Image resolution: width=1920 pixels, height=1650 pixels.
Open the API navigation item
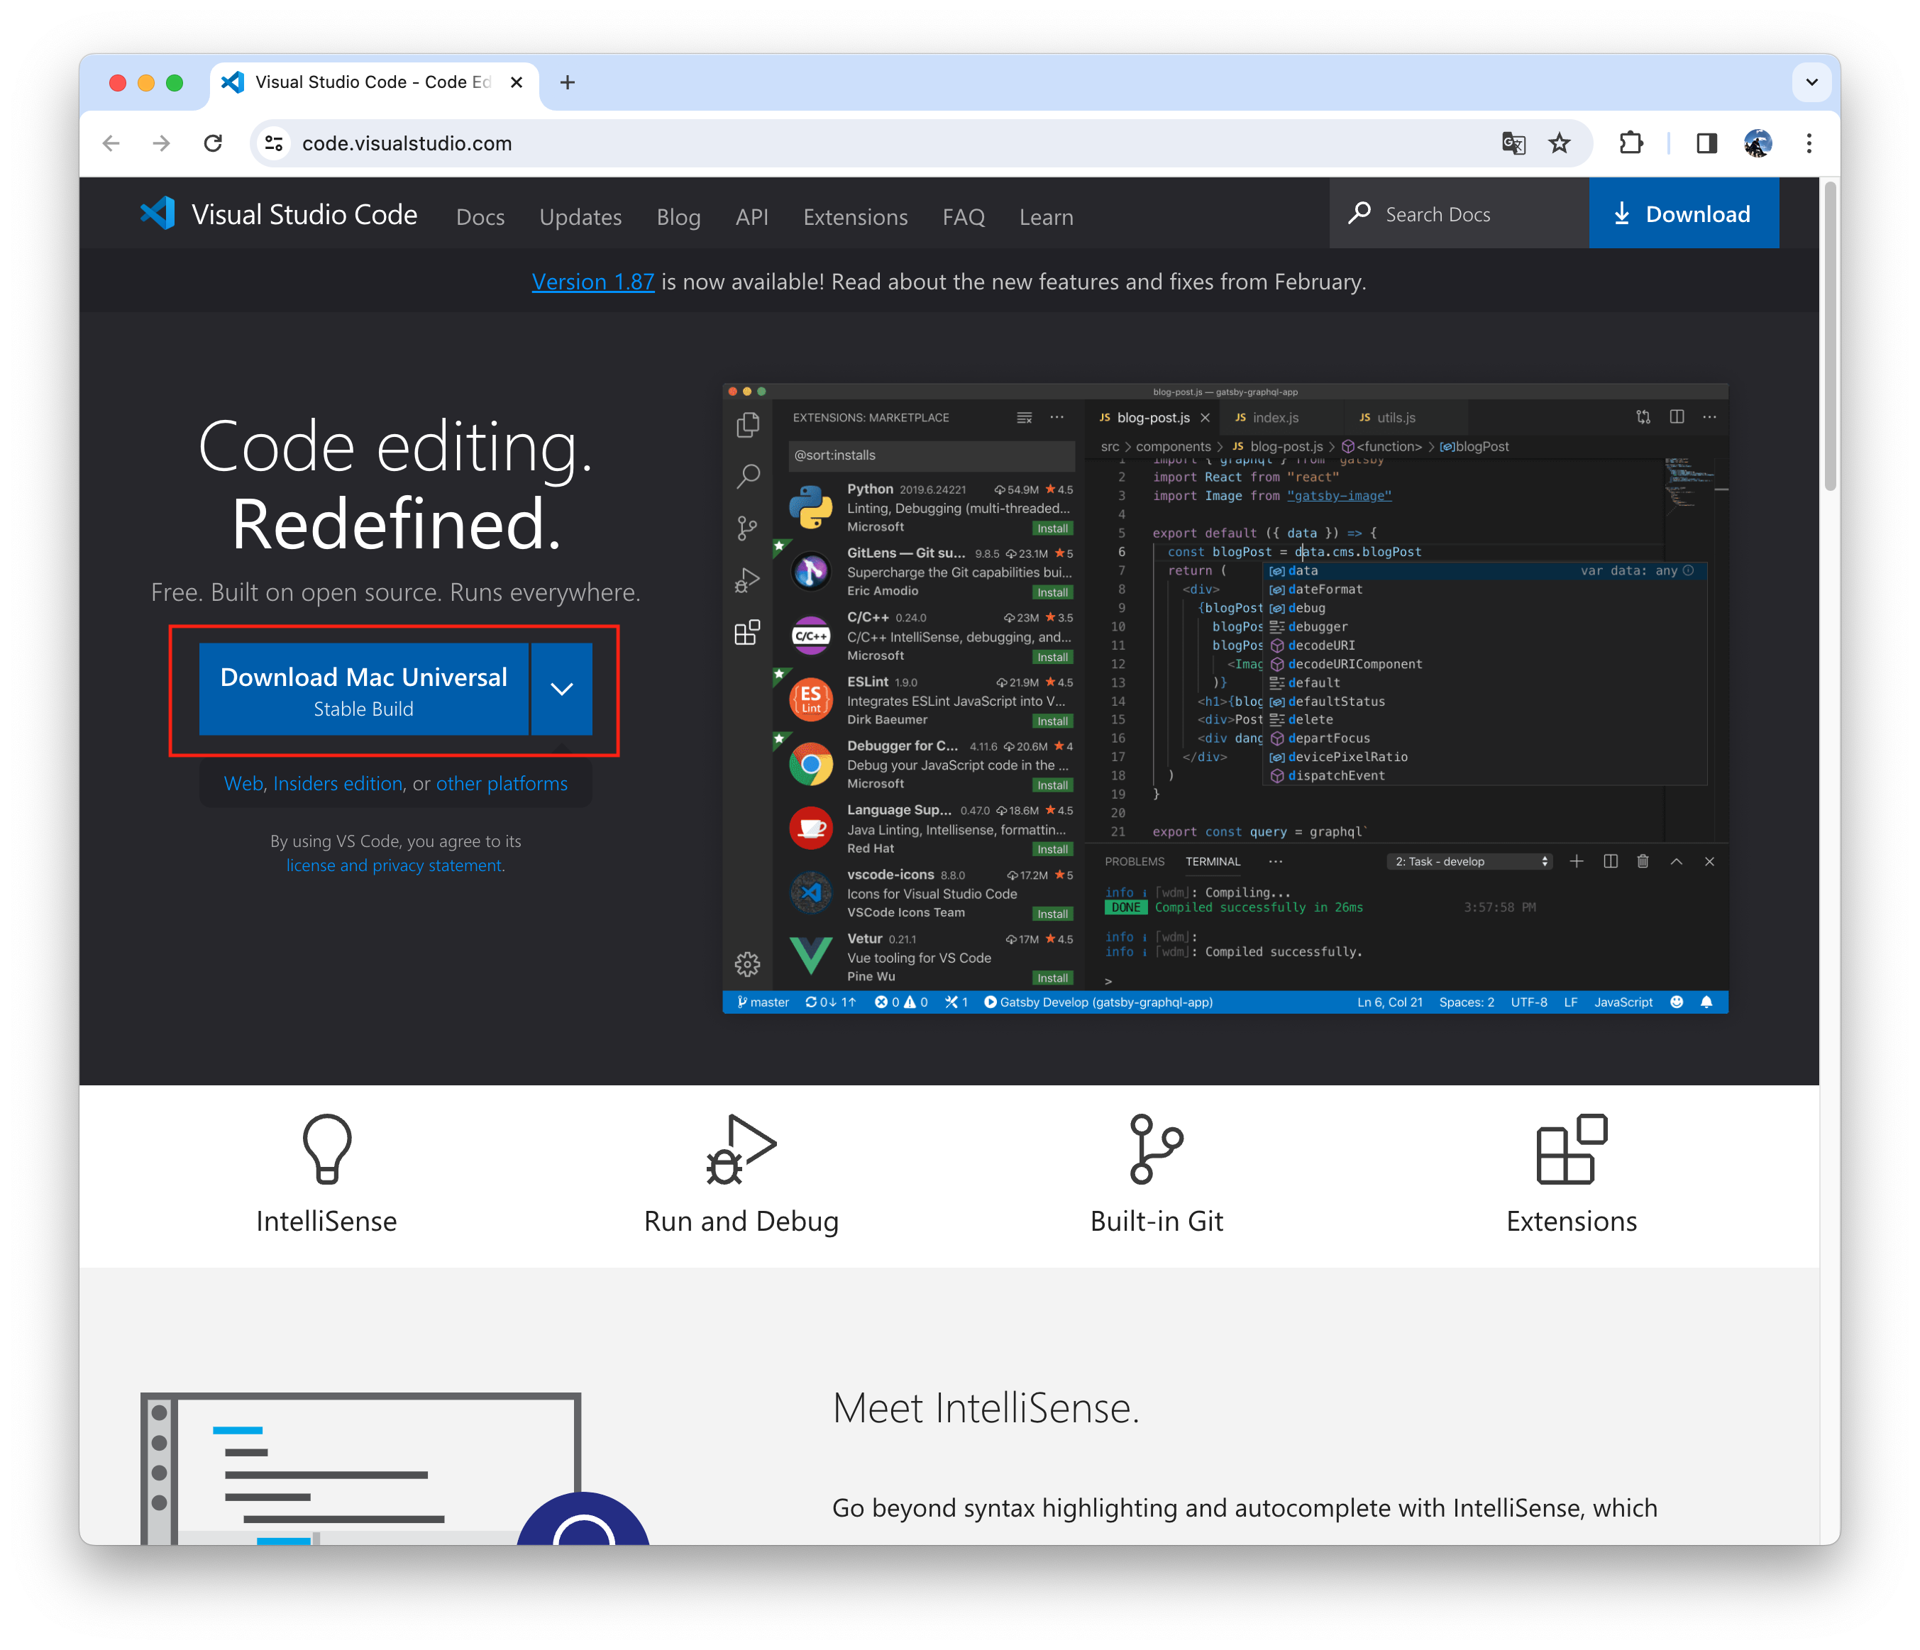click(751, 217)
